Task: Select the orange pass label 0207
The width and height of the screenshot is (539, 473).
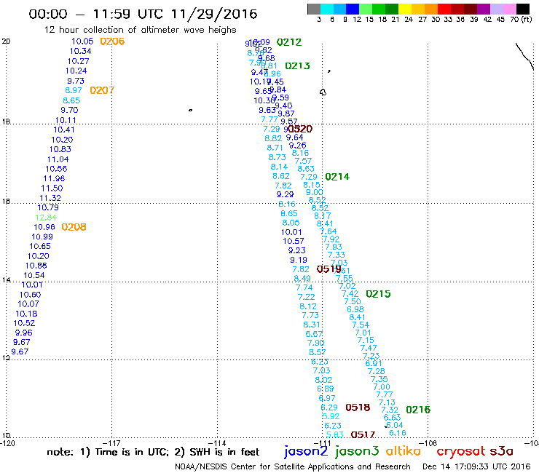Action: (x=102, y=90)
